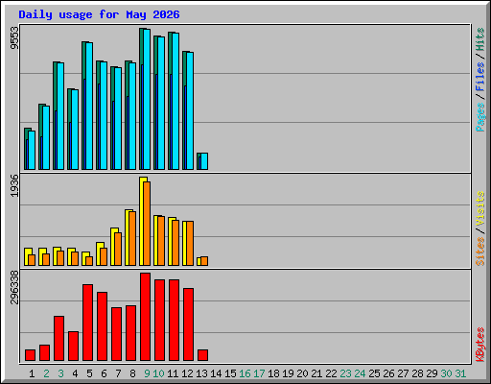
Task: Click the orange Sites bar for day 8
Action: [x=132, y=238]
